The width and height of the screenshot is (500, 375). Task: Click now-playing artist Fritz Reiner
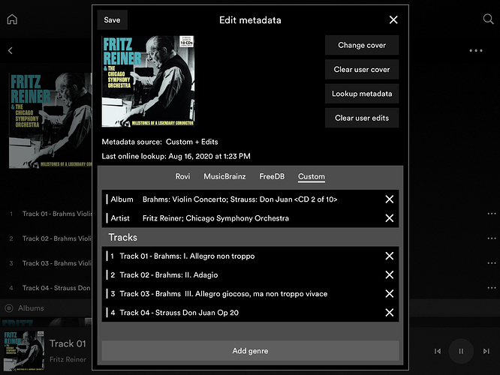coord(68,359)
